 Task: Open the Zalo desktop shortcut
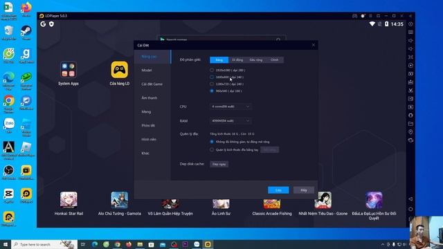point(9,126)
